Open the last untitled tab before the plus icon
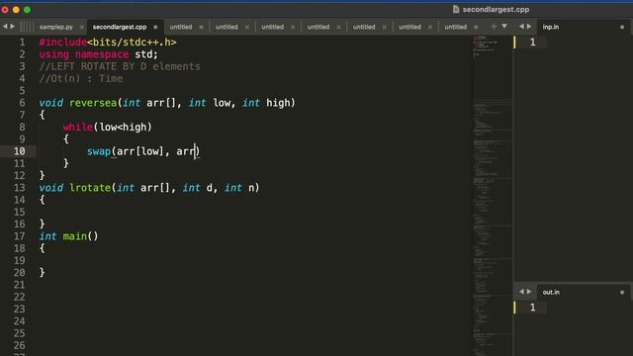The height and width of the screenshot is (356, 633). 456,27
